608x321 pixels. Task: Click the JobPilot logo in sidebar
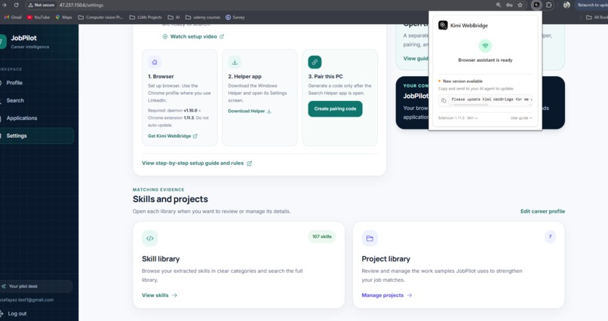[3, 41]
